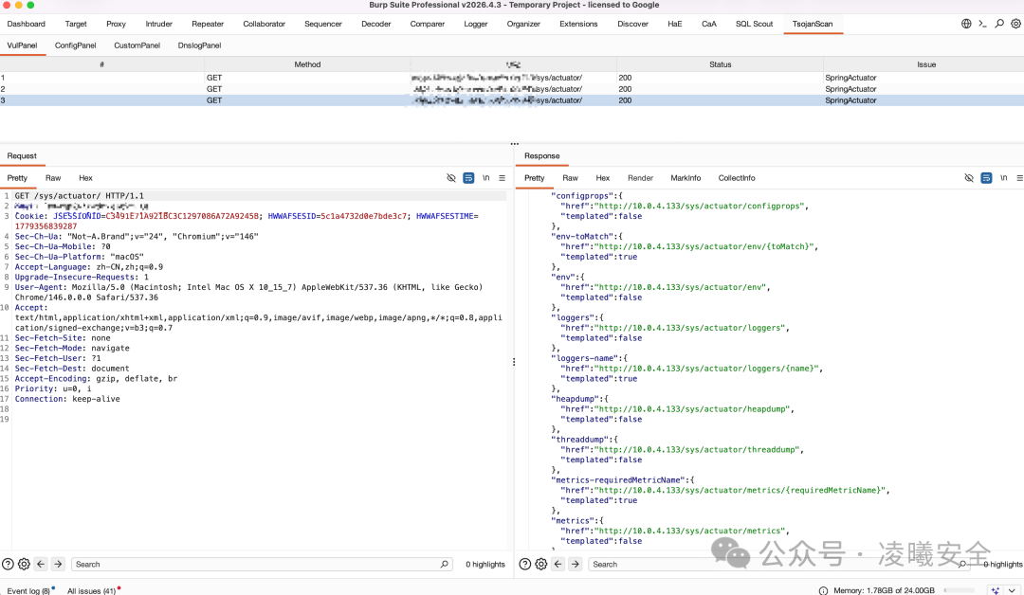Click the heapdump href URL in response
Screen dimensions: 1024x595
692,409
